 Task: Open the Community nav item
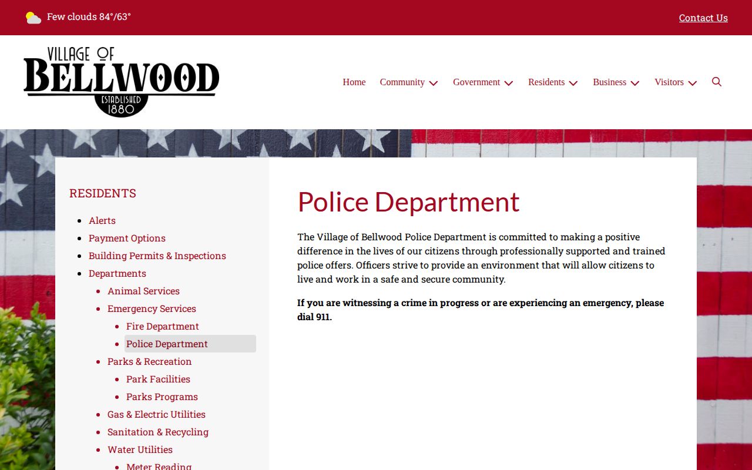(402, 82)
